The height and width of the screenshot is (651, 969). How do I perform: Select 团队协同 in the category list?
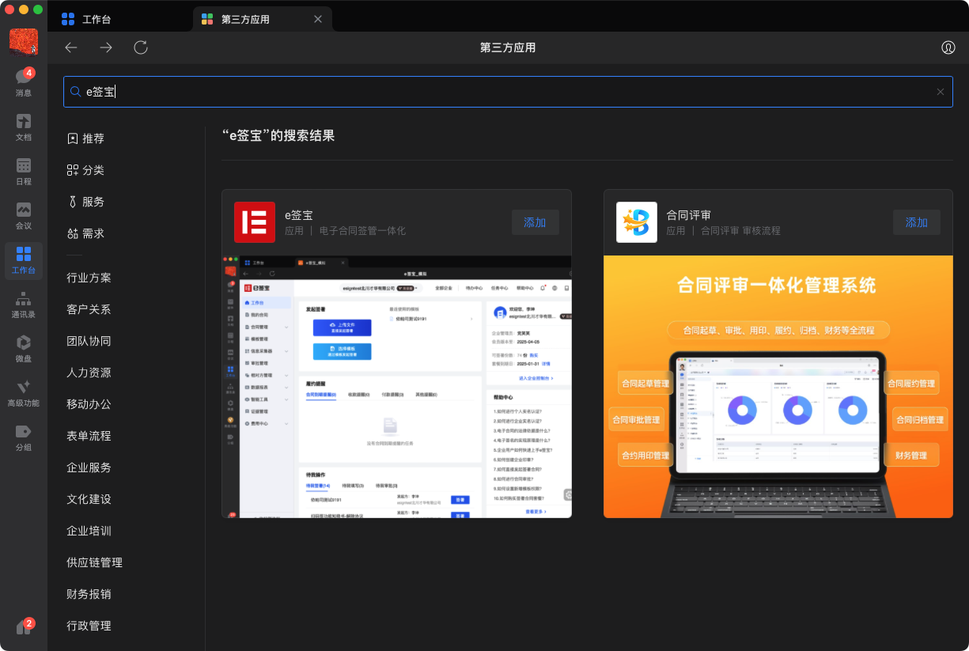coord(89,341)
